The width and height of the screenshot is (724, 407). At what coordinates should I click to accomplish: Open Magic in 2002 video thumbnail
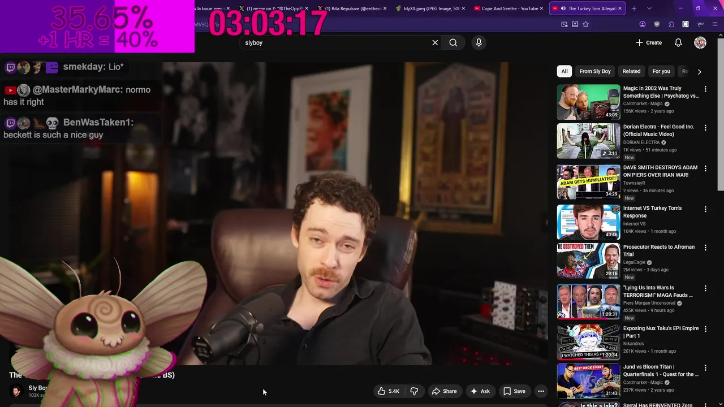588,102
